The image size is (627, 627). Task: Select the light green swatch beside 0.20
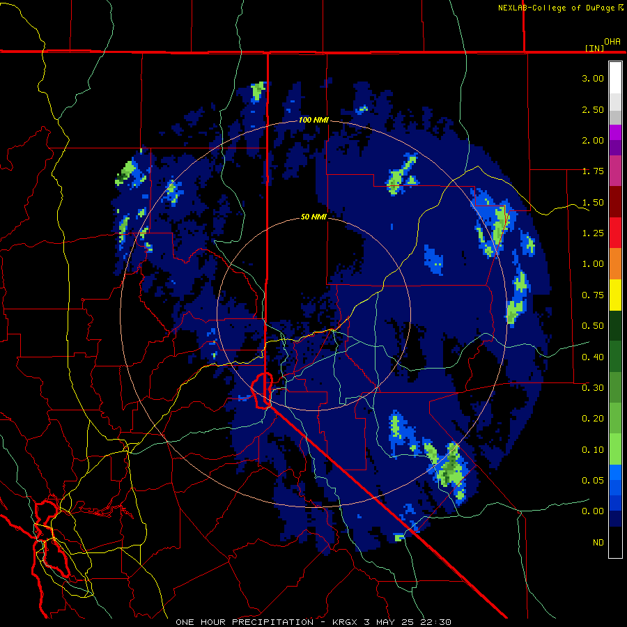coord(615,418)
